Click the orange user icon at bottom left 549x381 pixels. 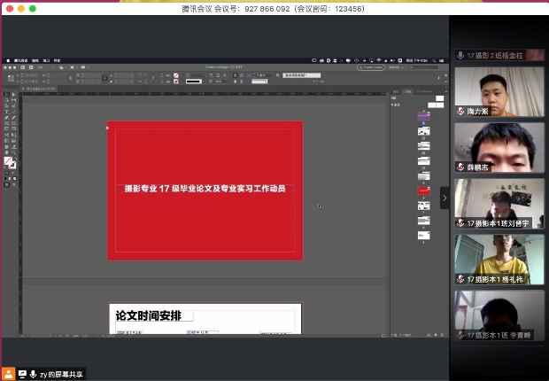pyautogui.click(x=8, y=374)
